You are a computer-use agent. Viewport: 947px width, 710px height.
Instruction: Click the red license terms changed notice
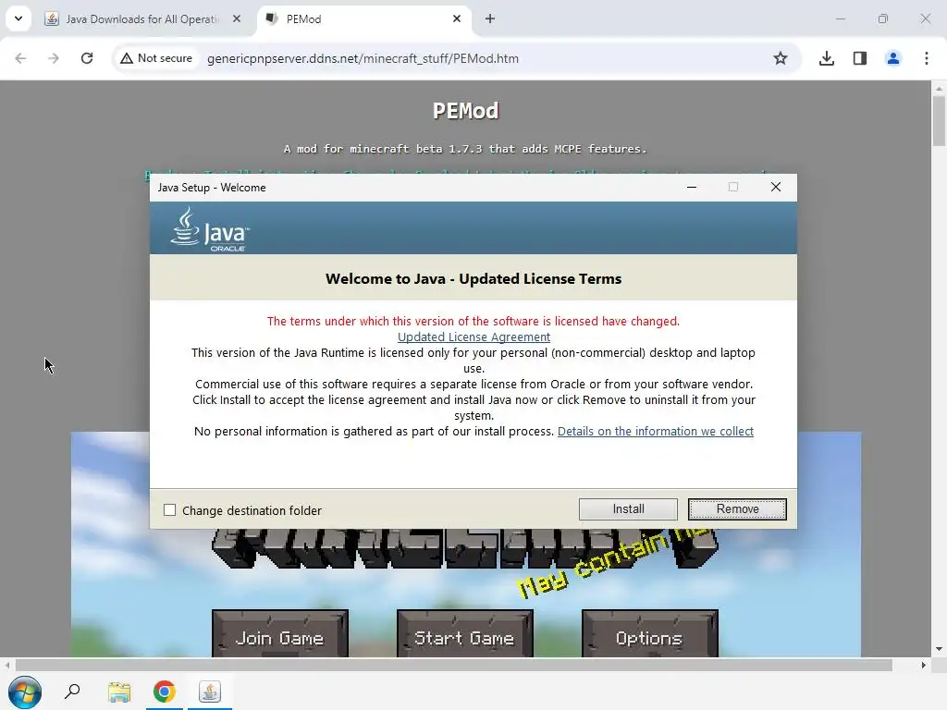tap(473, 321)
